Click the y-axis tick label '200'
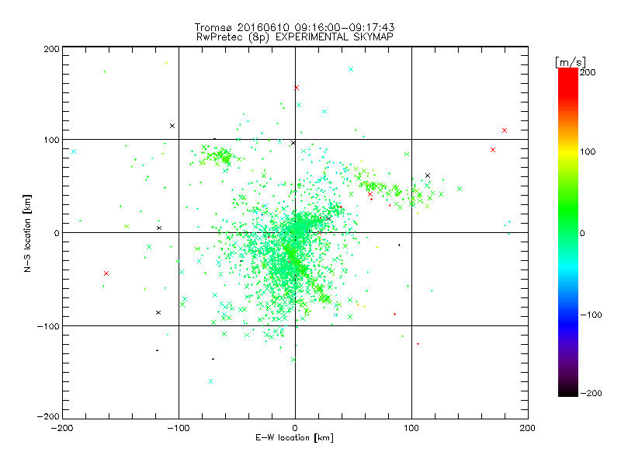 click(x=51, y=49)
